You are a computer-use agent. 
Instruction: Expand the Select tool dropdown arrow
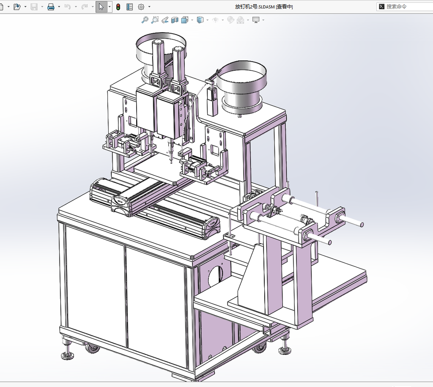click(110, 7)
